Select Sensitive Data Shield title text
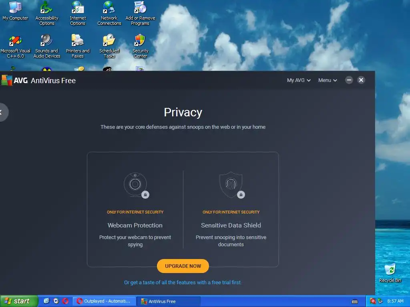 (231, 225)
